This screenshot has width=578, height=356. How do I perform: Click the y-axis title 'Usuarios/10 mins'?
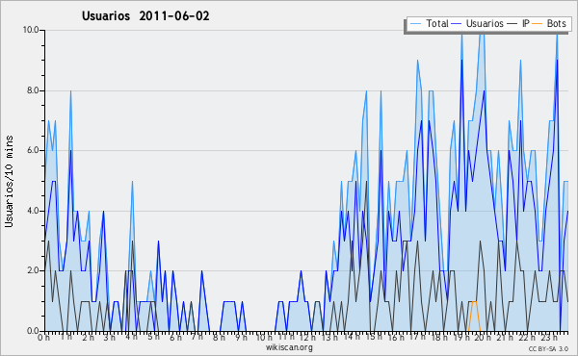pyautogui.click(x=9, y=182)
